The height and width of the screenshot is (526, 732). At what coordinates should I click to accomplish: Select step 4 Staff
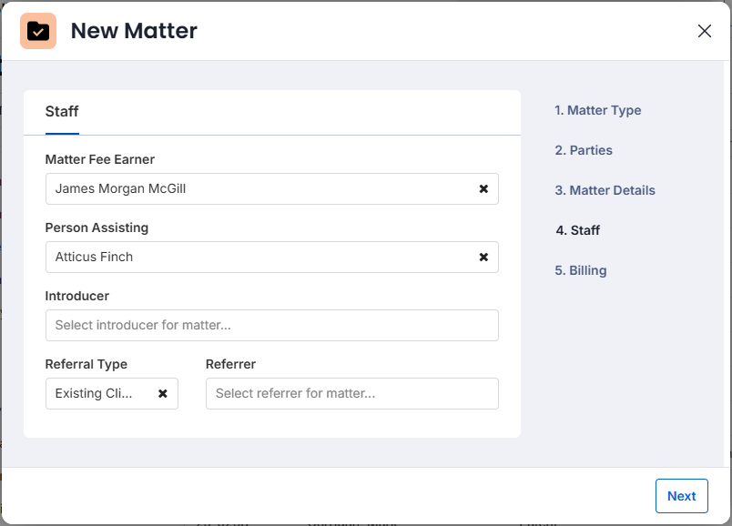click(x=577, y=230)
